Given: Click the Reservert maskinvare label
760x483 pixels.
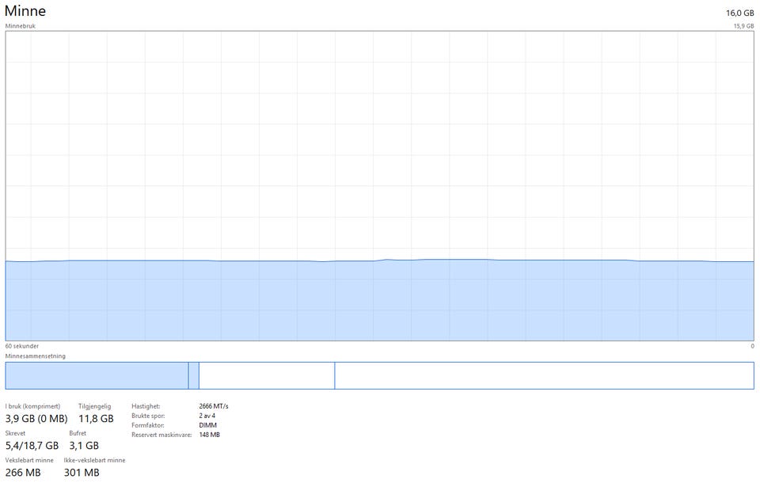Looking at the screenshot, I should pyautogui.click(x=161, y=435).
